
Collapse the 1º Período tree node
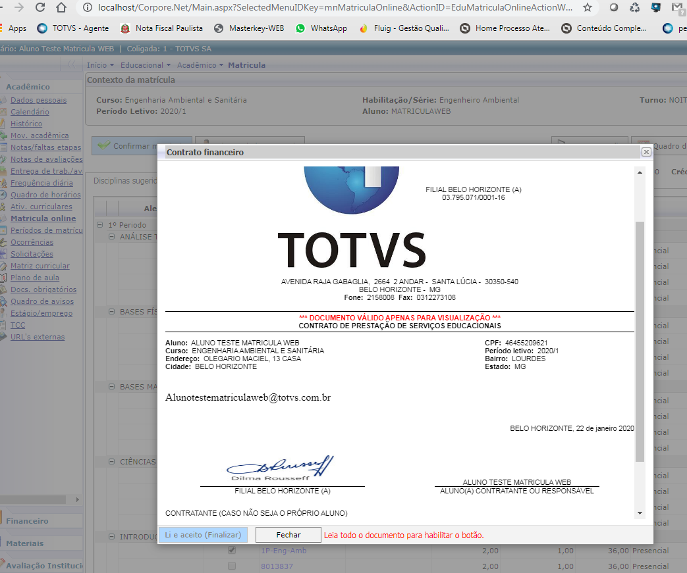click(x=99, y=224)
